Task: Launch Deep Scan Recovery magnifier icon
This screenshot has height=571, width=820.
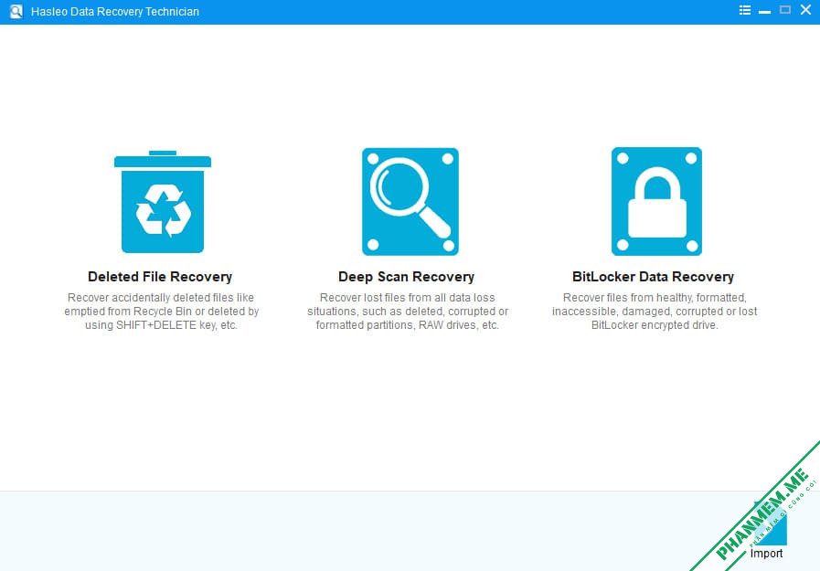Action: pos(410,202)
